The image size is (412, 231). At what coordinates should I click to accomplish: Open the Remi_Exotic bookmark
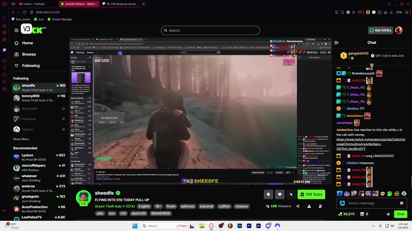[21, 19]
